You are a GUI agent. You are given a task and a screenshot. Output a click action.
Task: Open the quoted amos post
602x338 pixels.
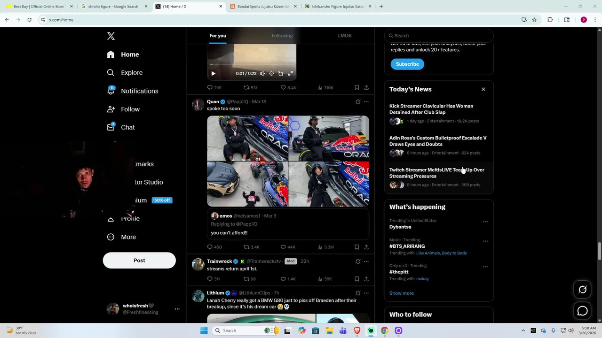pyautogui.click(x=288, y=224)
